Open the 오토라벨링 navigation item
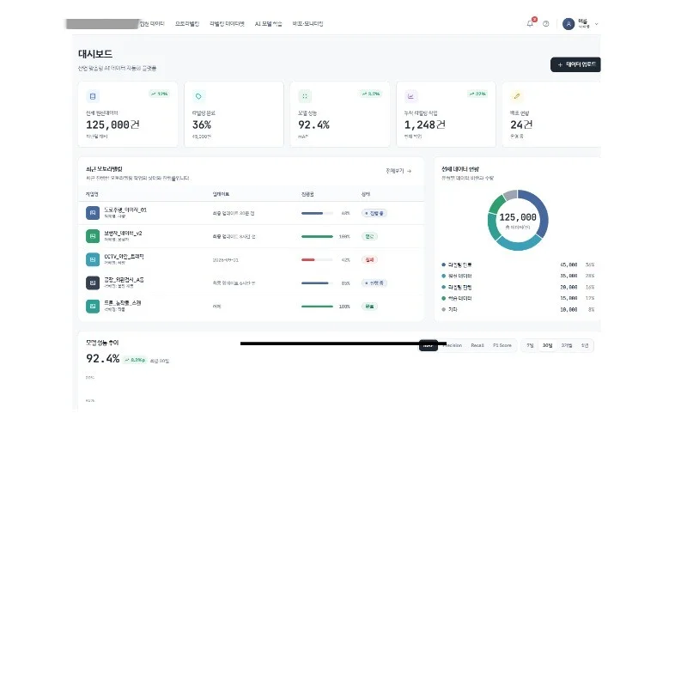Viewport: 687px width, 687px height. click(187, 24)
